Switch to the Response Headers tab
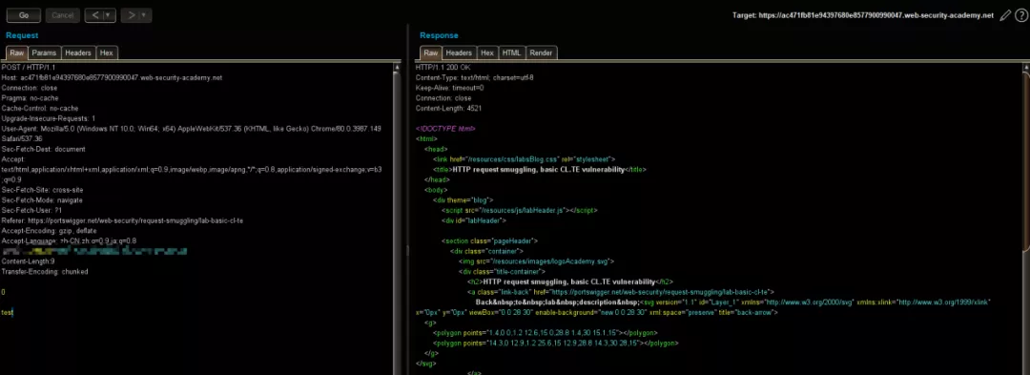Viewport: 1030px width, 375px height. point(459,52)
